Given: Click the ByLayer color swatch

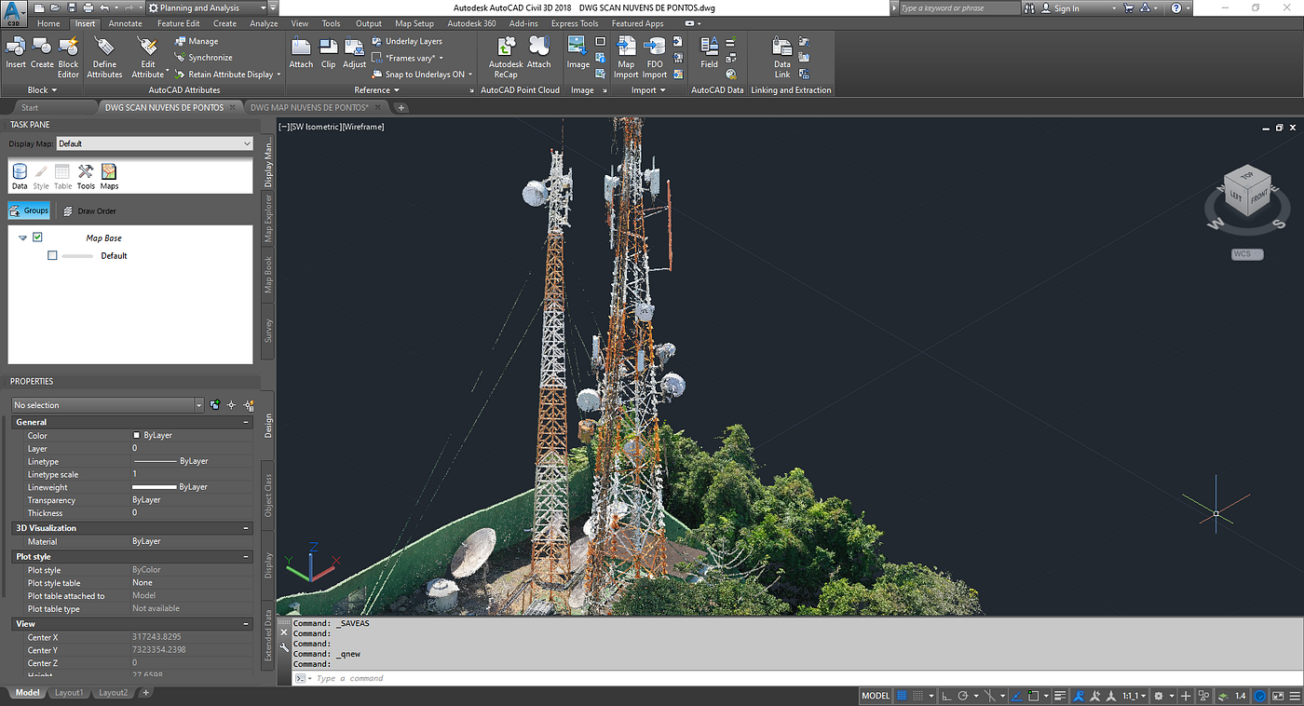Looking at the screenshot, I should (x=136, y=435).
